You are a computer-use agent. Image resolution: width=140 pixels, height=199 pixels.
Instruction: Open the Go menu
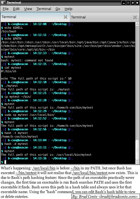(x=58, y=9)
